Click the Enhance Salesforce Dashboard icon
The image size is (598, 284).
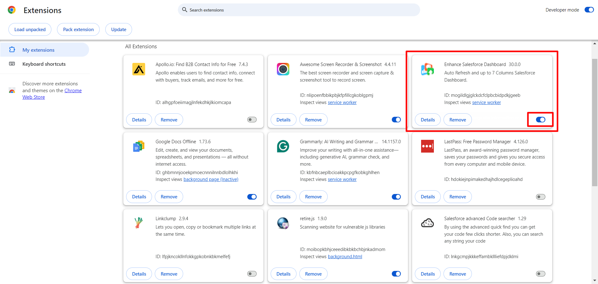tap(427, 69)
